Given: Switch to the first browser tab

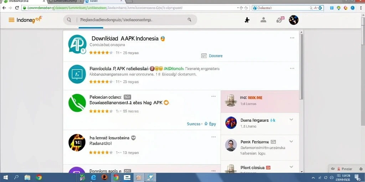Looking at the screenshot, I should pos(23,1).
